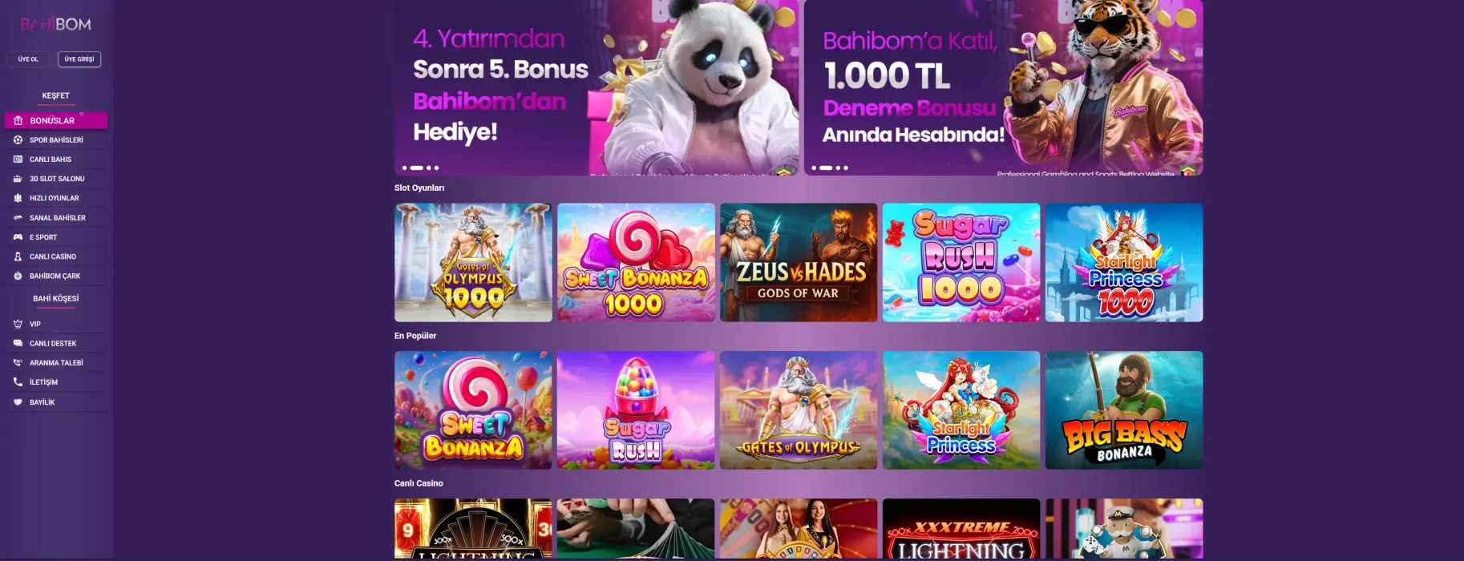The width and height of the screenshot is (1464, 561).
Task: Click the Canlı Bahis sidebar icon
Action: [18, 159]
